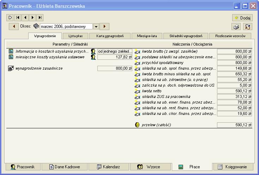Switch to previous period with left arrow
259x175 pixels.
point(14,26)
